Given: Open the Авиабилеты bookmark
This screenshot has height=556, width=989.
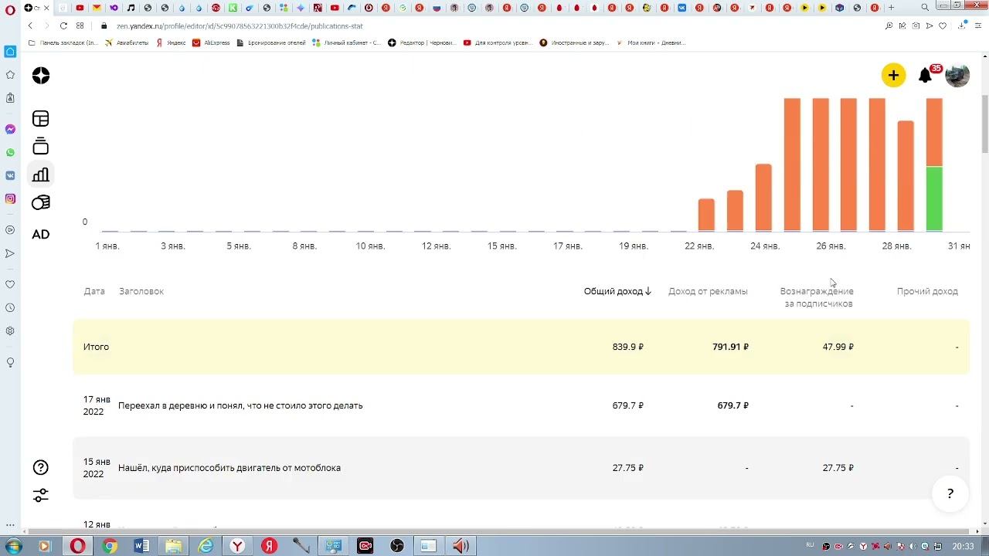Looking at the screenshot, I should 127,42.
